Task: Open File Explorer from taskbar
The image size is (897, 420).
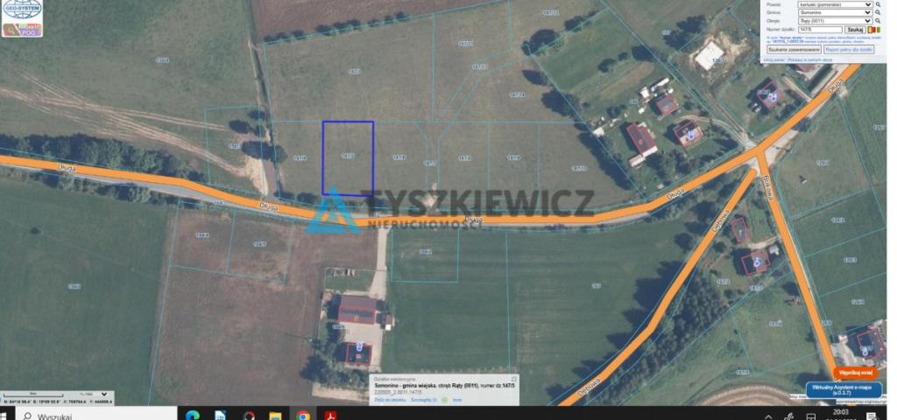Action: pyautogui.click(x=275, y=416)
